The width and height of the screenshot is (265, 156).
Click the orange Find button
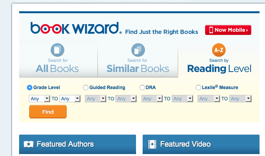(x=48, y=112)
